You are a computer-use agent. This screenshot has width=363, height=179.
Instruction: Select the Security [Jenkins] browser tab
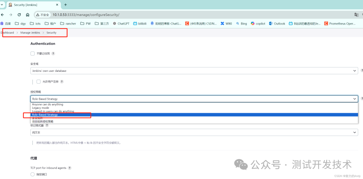click(34, 5)
